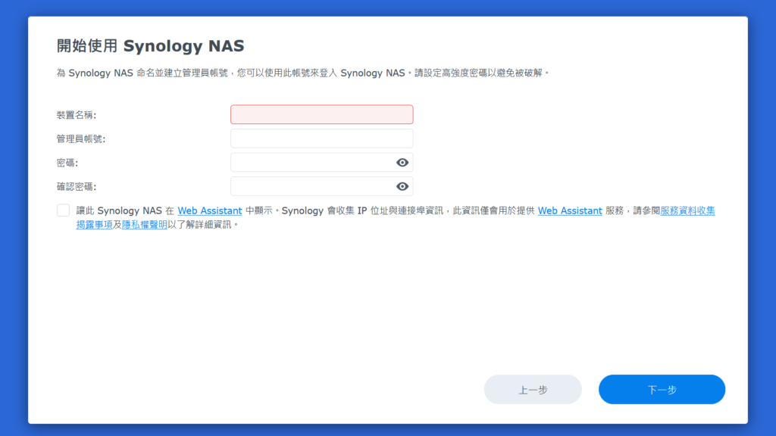
Task: Select the 管理員帳號 label
Action: [81, 139]
